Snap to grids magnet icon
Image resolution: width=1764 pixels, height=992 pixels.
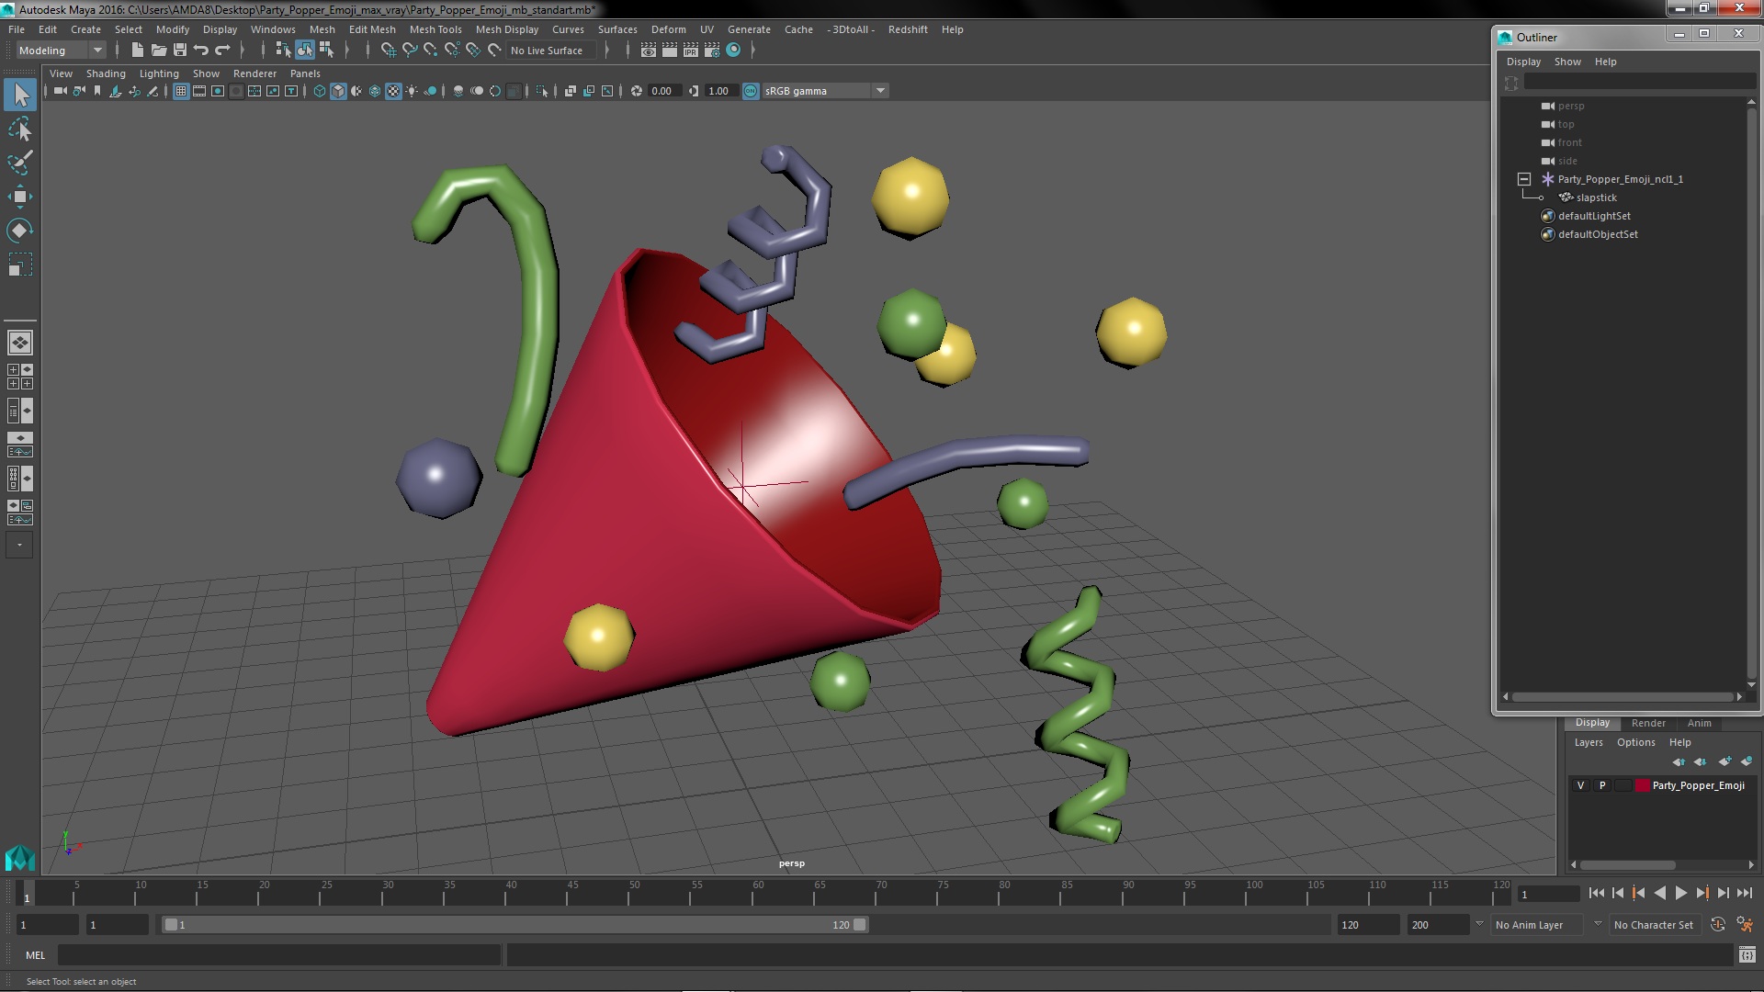pos(389,51)
